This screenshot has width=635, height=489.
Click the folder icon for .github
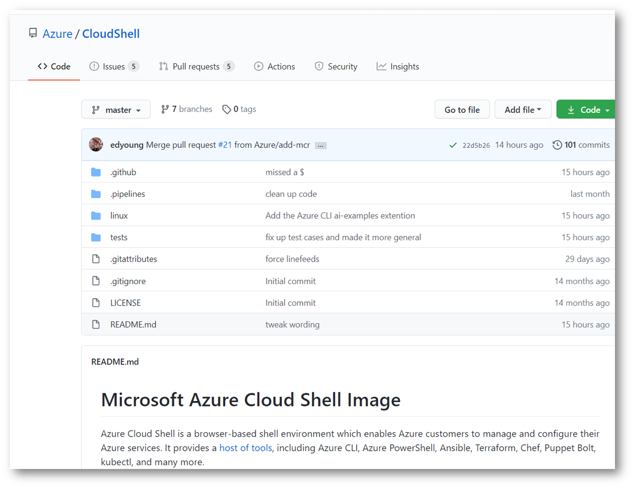96,172
